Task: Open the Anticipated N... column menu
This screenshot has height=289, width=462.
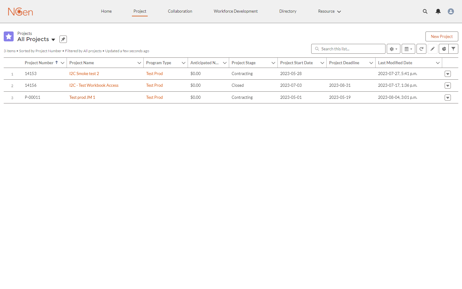Action: [x=225, y=63]
